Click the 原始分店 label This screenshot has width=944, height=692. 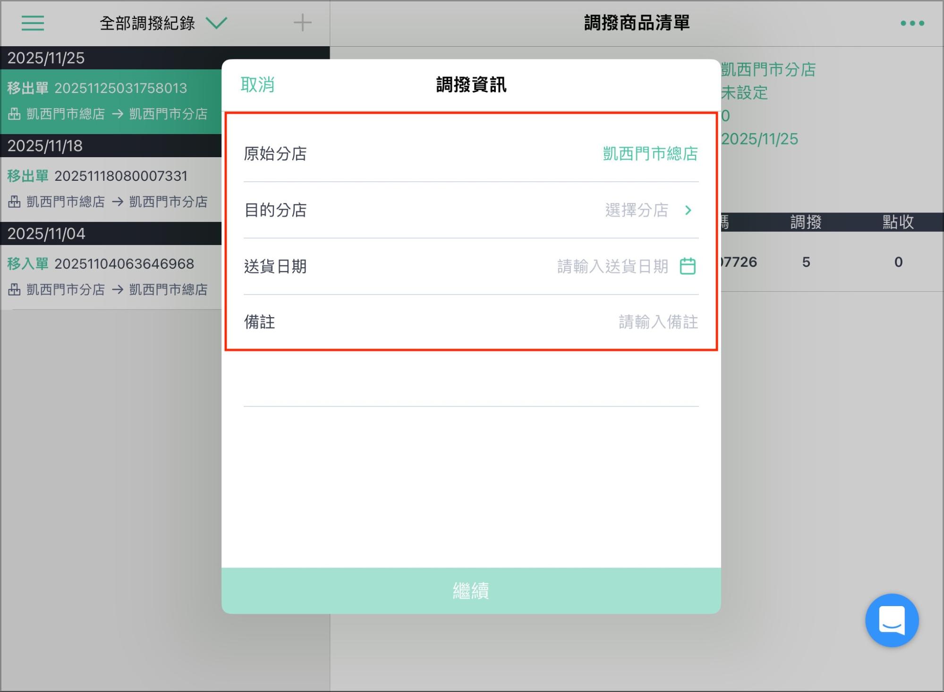coord(275,153)
